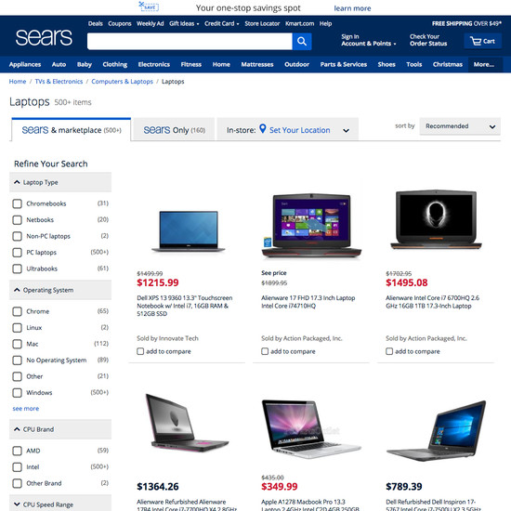The width and height of the screenshot is (511, 511).
Task: Open the Recommended sort by dropdown
Action: pos(460,126)
